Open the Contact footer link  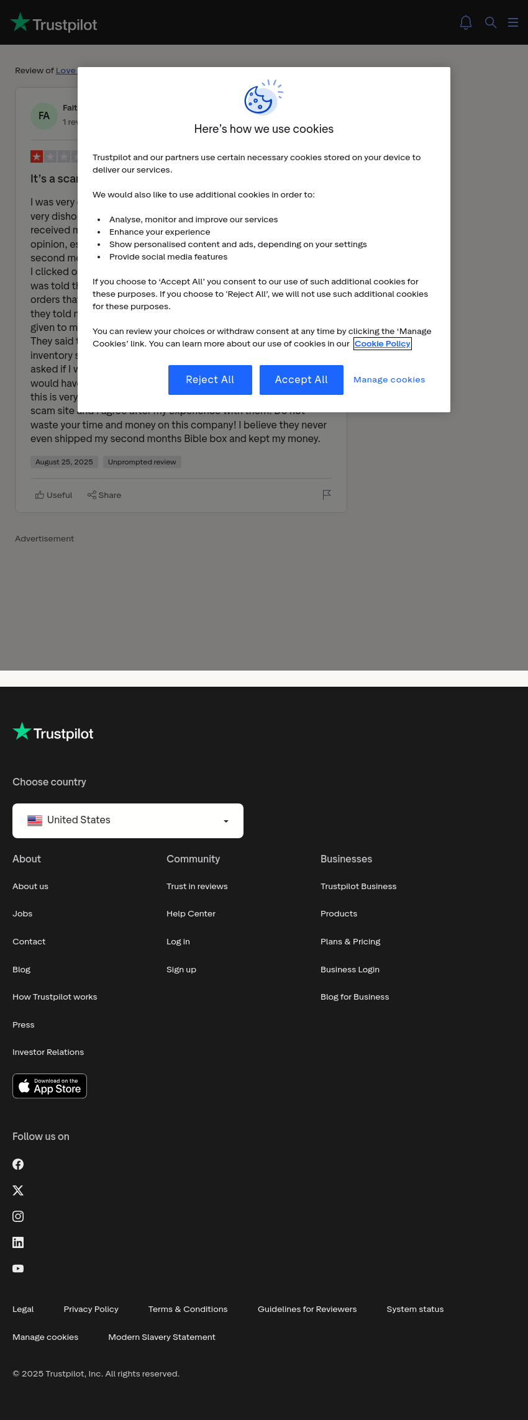coord(29,942)
